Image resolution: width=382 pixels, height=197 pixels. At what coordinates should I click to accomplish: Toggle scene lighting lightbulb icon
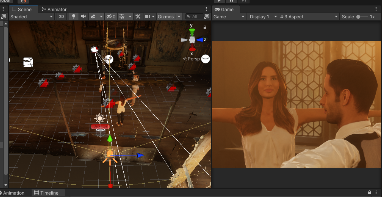tap(74, 17)
